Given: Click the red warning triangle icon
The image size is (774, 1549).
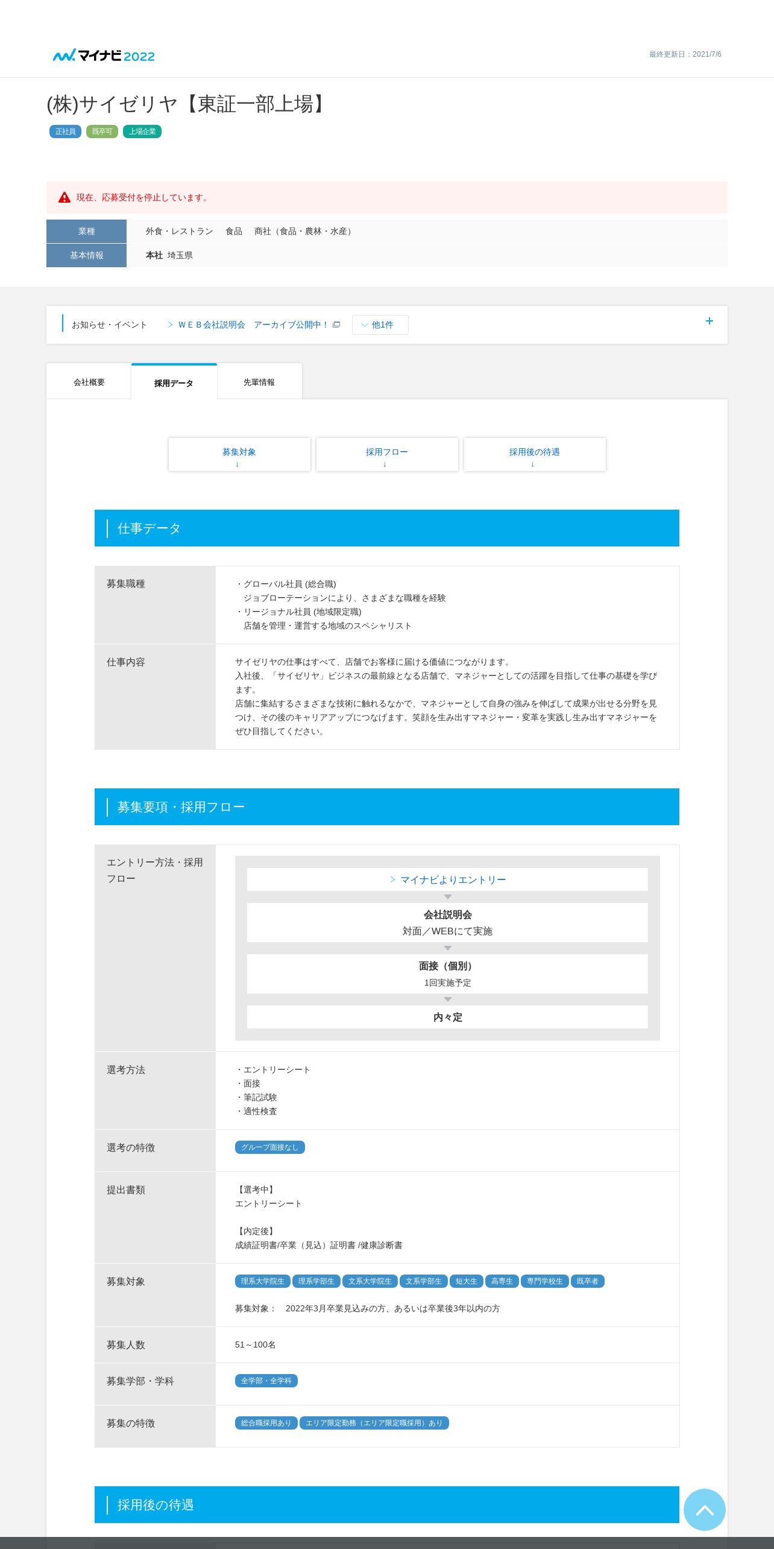Looking at the screenshot, I should [x=64, y=197].
